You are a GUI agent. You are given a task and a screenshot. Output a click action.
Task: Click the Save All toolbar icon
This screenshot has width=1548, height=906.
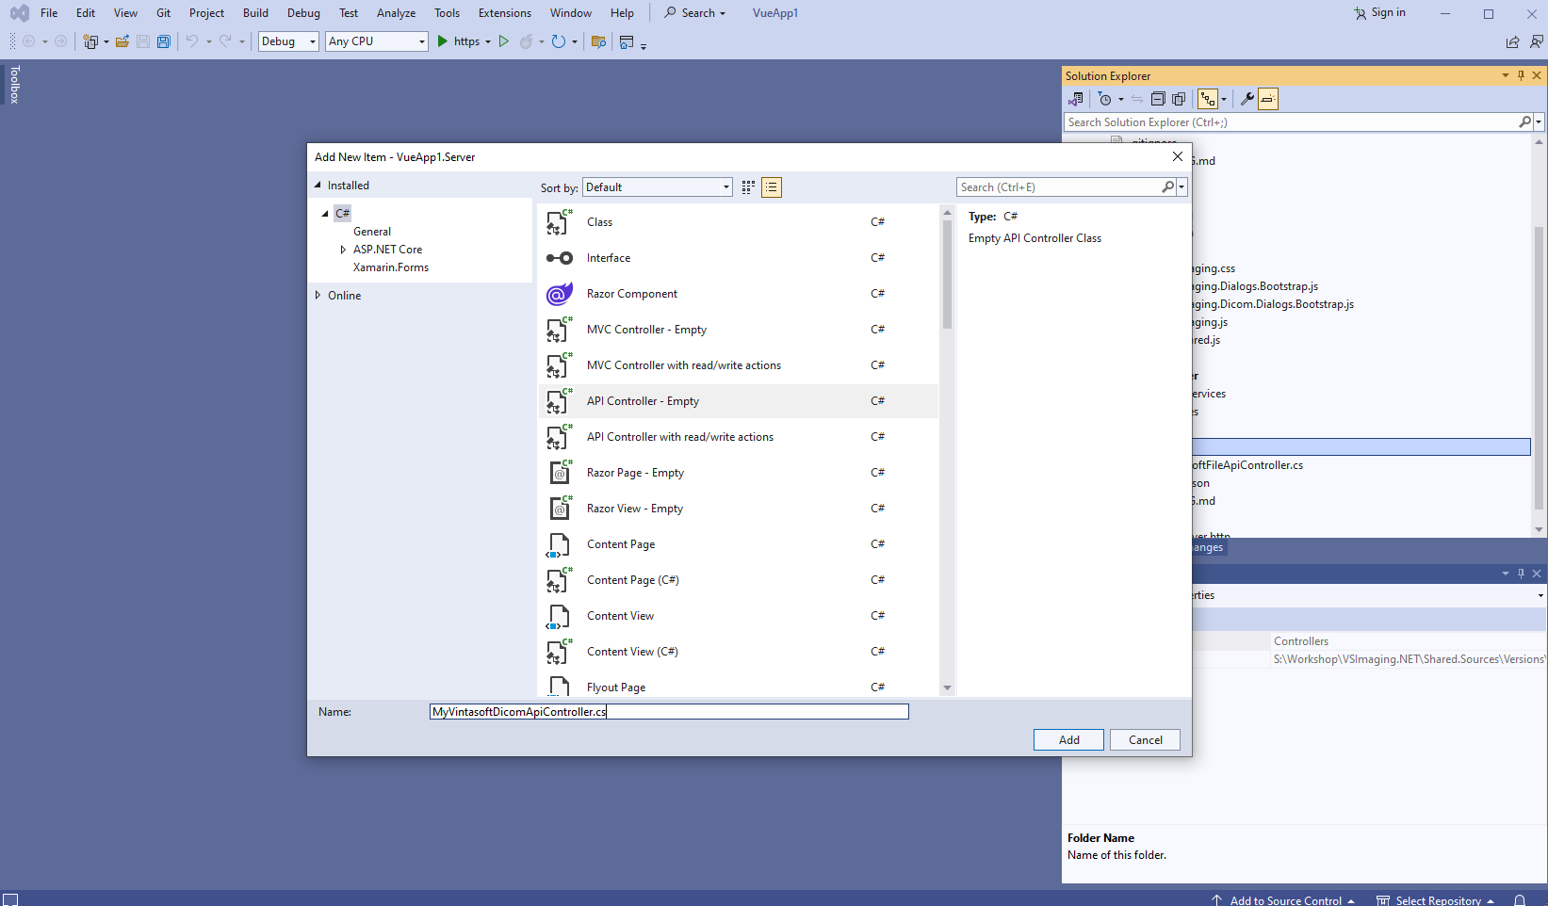[x=164, y=41]
